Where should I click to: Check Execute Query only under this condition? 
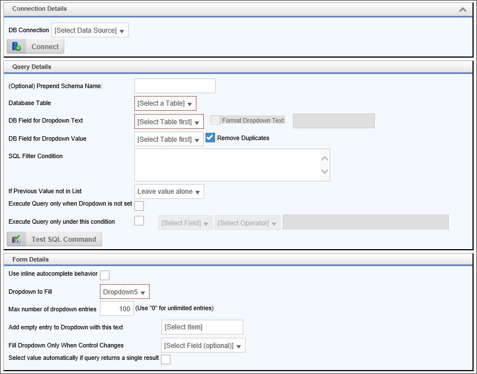pos(139,221)
